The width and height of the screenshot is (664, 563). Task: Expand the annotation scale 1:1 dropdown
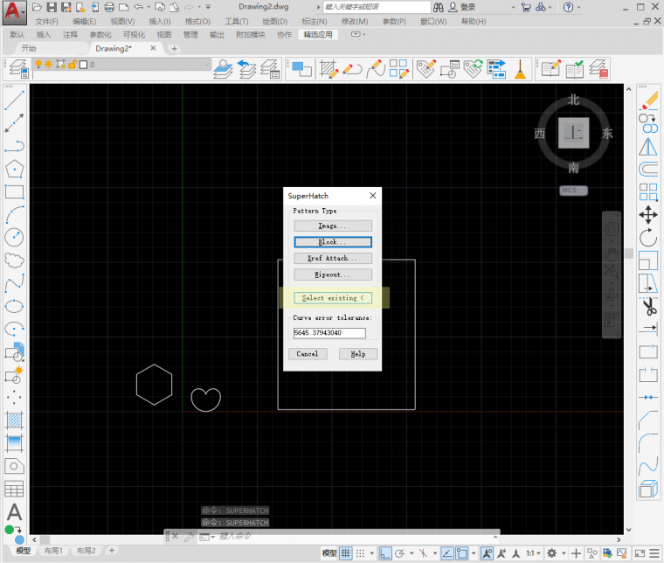click(534, 553)
